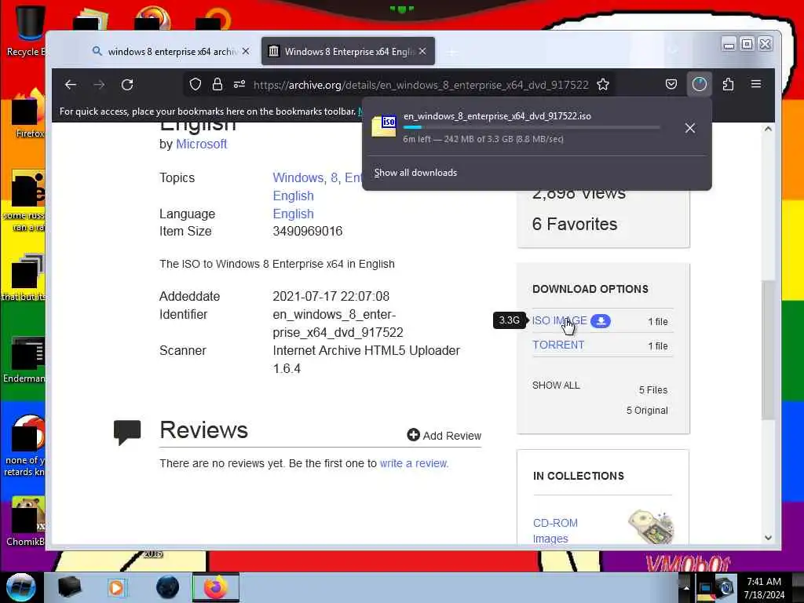Open a new tab with plus button
804x603 pixels.
451,52
